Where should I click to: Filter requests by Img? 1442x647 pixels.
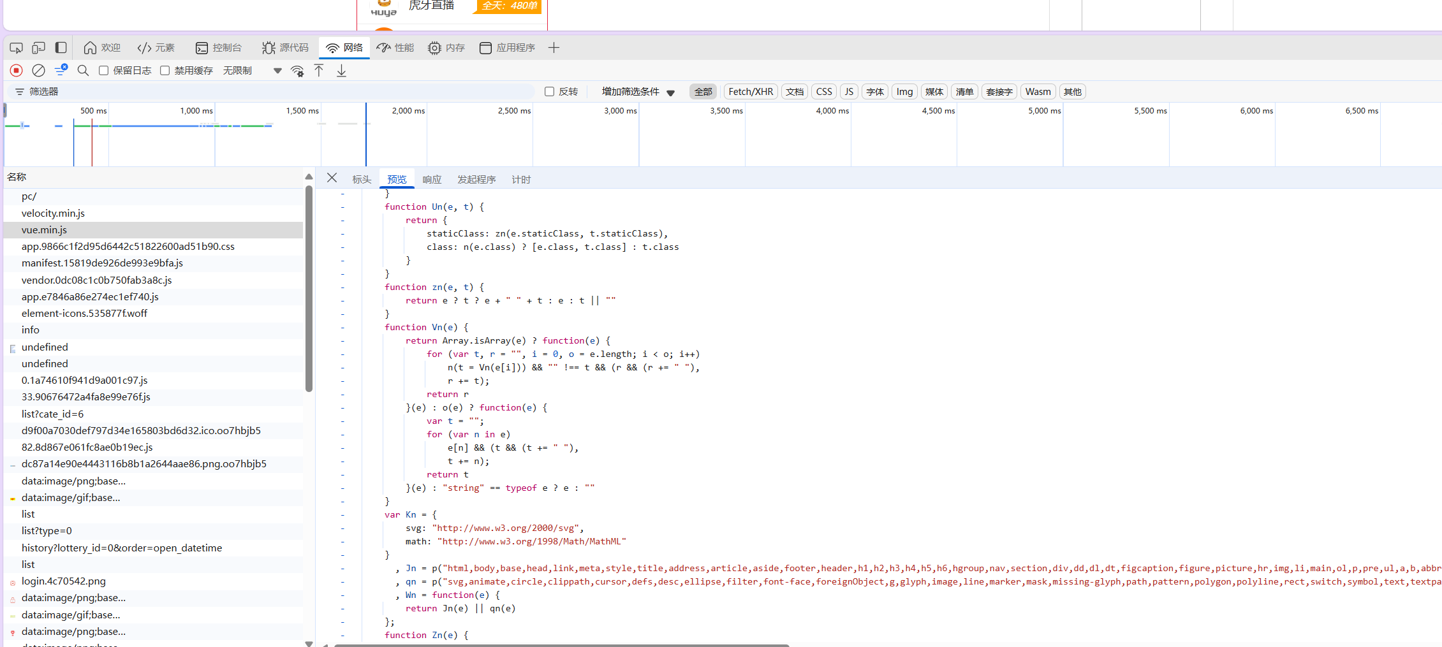point(904,92)
